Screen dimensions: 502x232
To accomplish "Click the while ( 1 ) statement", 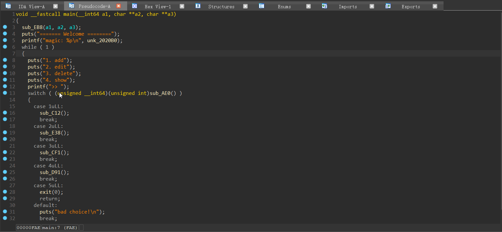I will pyautogui.click(x=38, y=47).
